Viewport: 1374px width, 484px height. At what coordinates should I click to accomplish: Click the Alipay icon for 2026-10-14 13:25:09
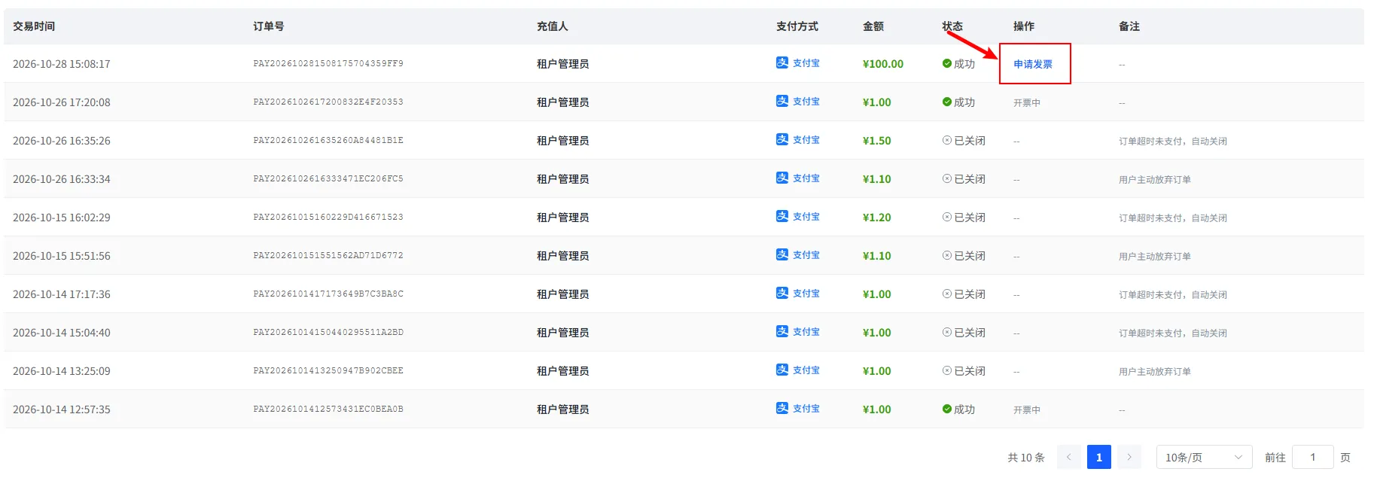(x=782, y=370)
